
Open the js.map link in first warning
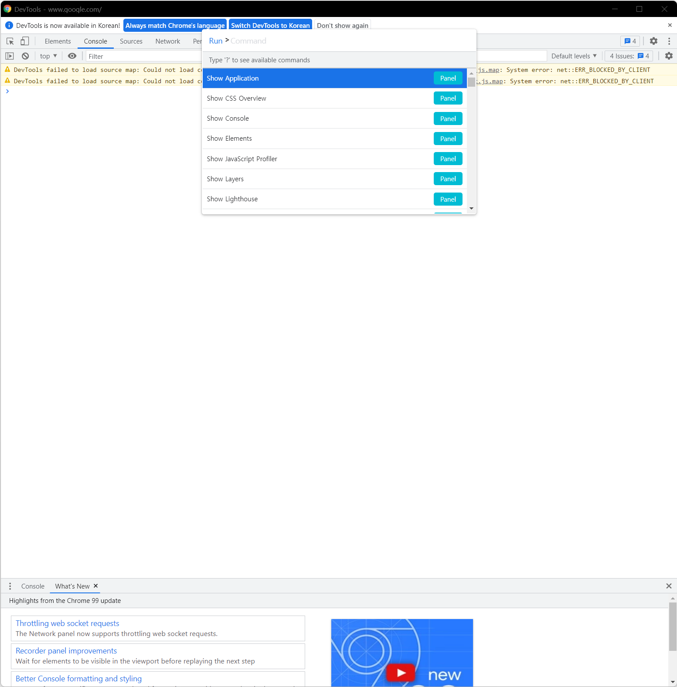488,70
